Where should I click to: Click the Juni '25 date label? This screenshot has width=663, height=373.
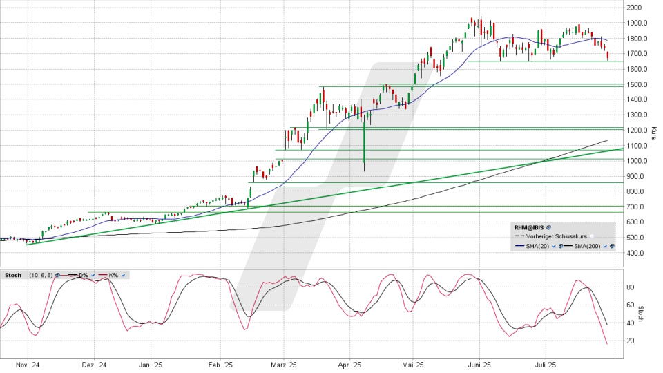(x=480, y=365)
